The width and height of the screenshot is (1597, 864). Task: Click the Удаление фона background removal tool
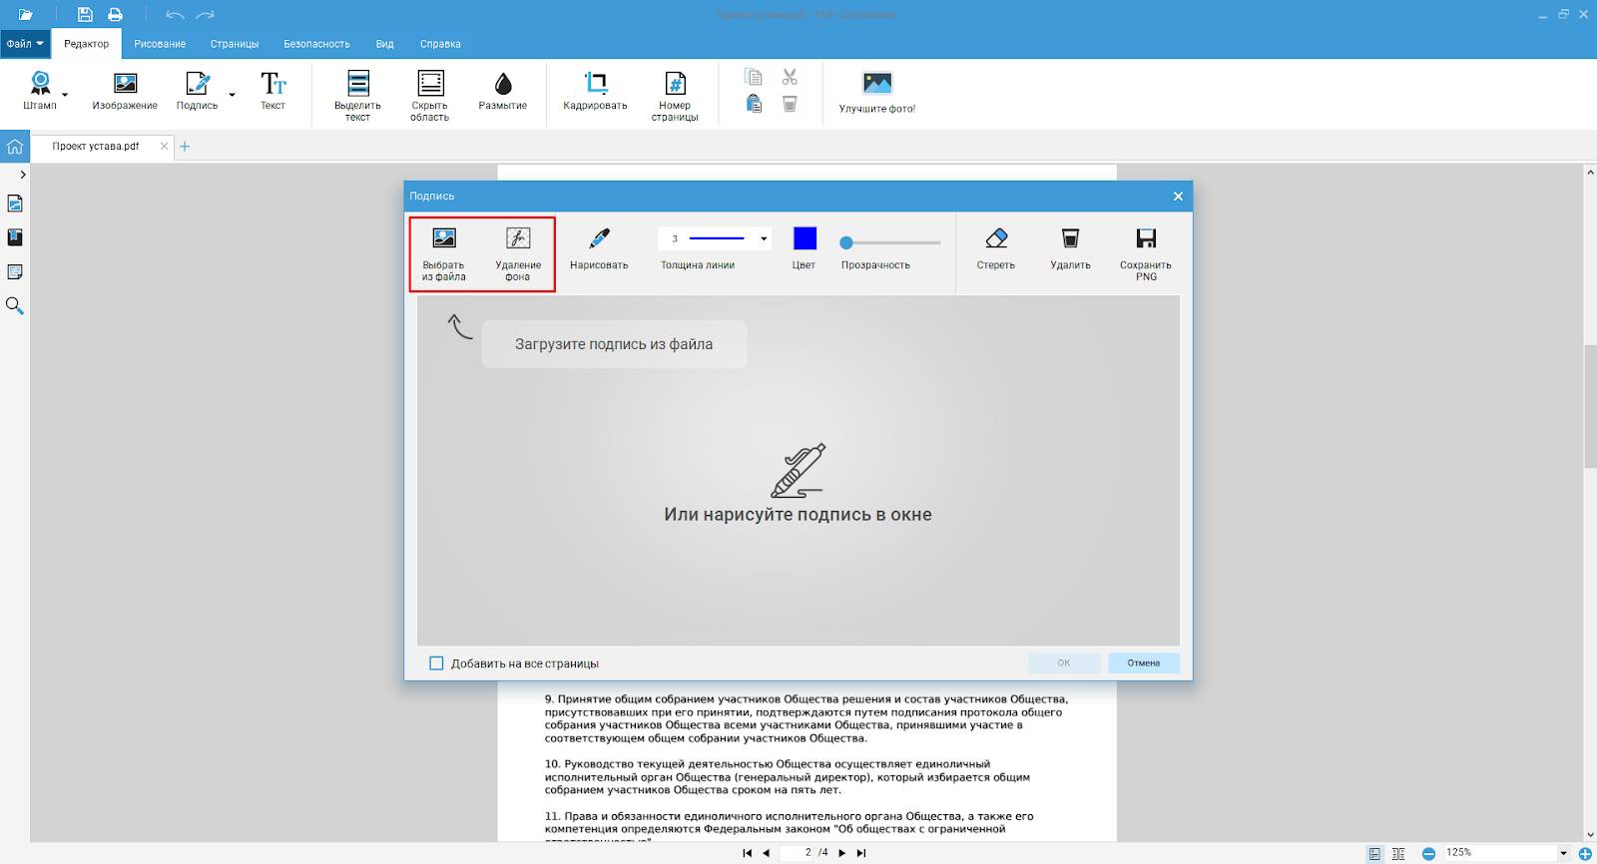(518, 253)
